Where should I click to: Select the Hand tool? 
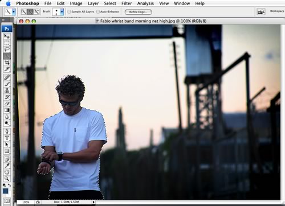click(x=7, y=172)
